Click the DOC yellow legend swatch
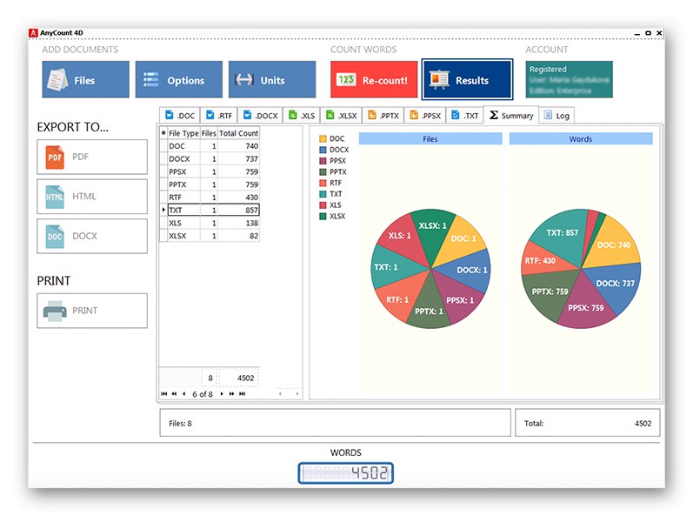693x516 pixels. click(x=323, y=139)
